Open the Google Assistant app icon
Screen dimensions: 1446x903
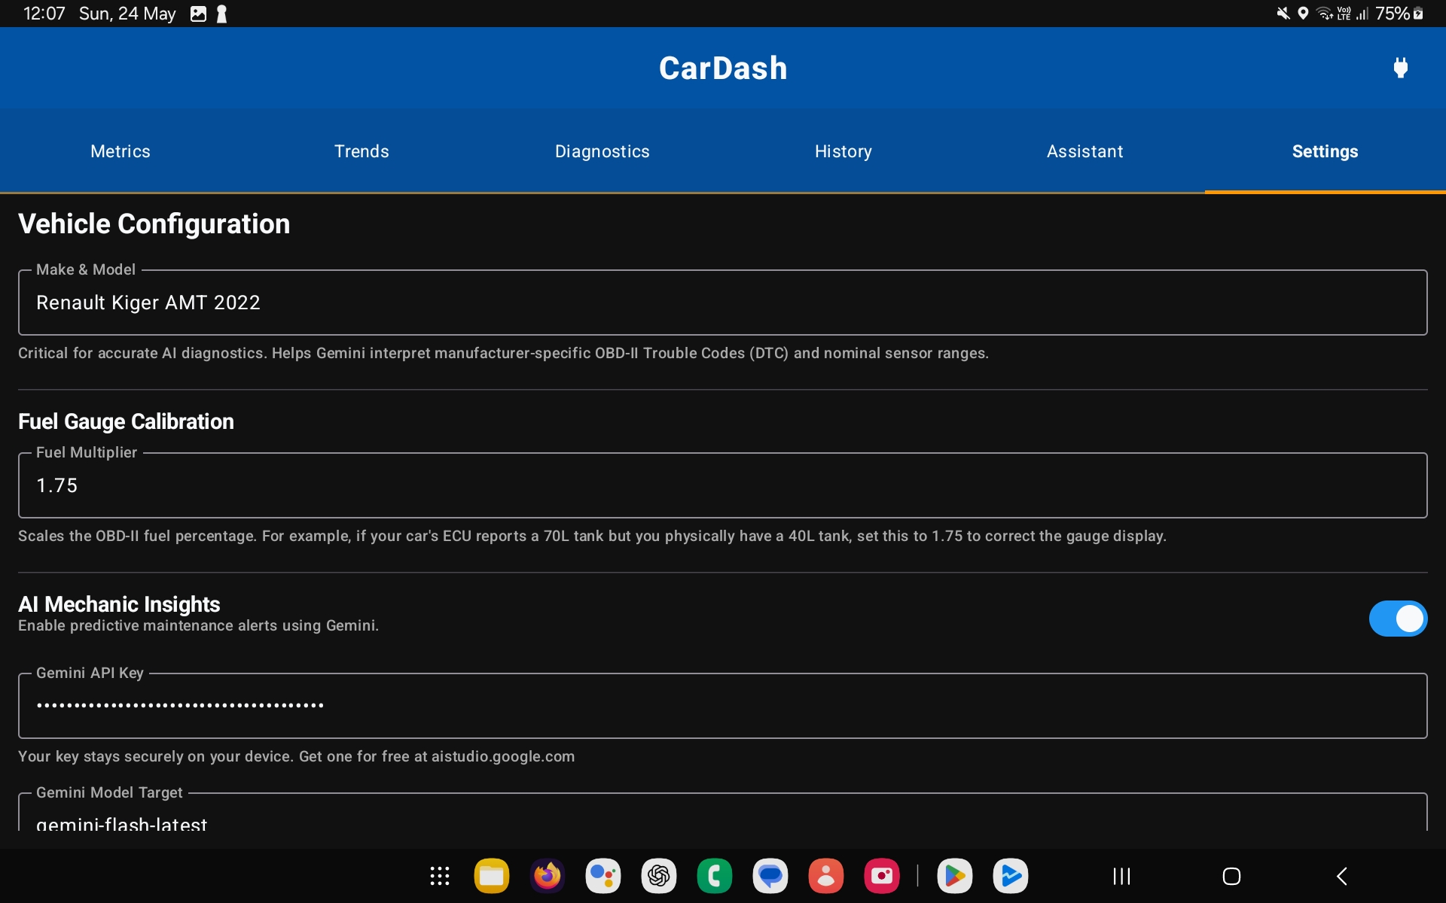(x=603, y=876)
